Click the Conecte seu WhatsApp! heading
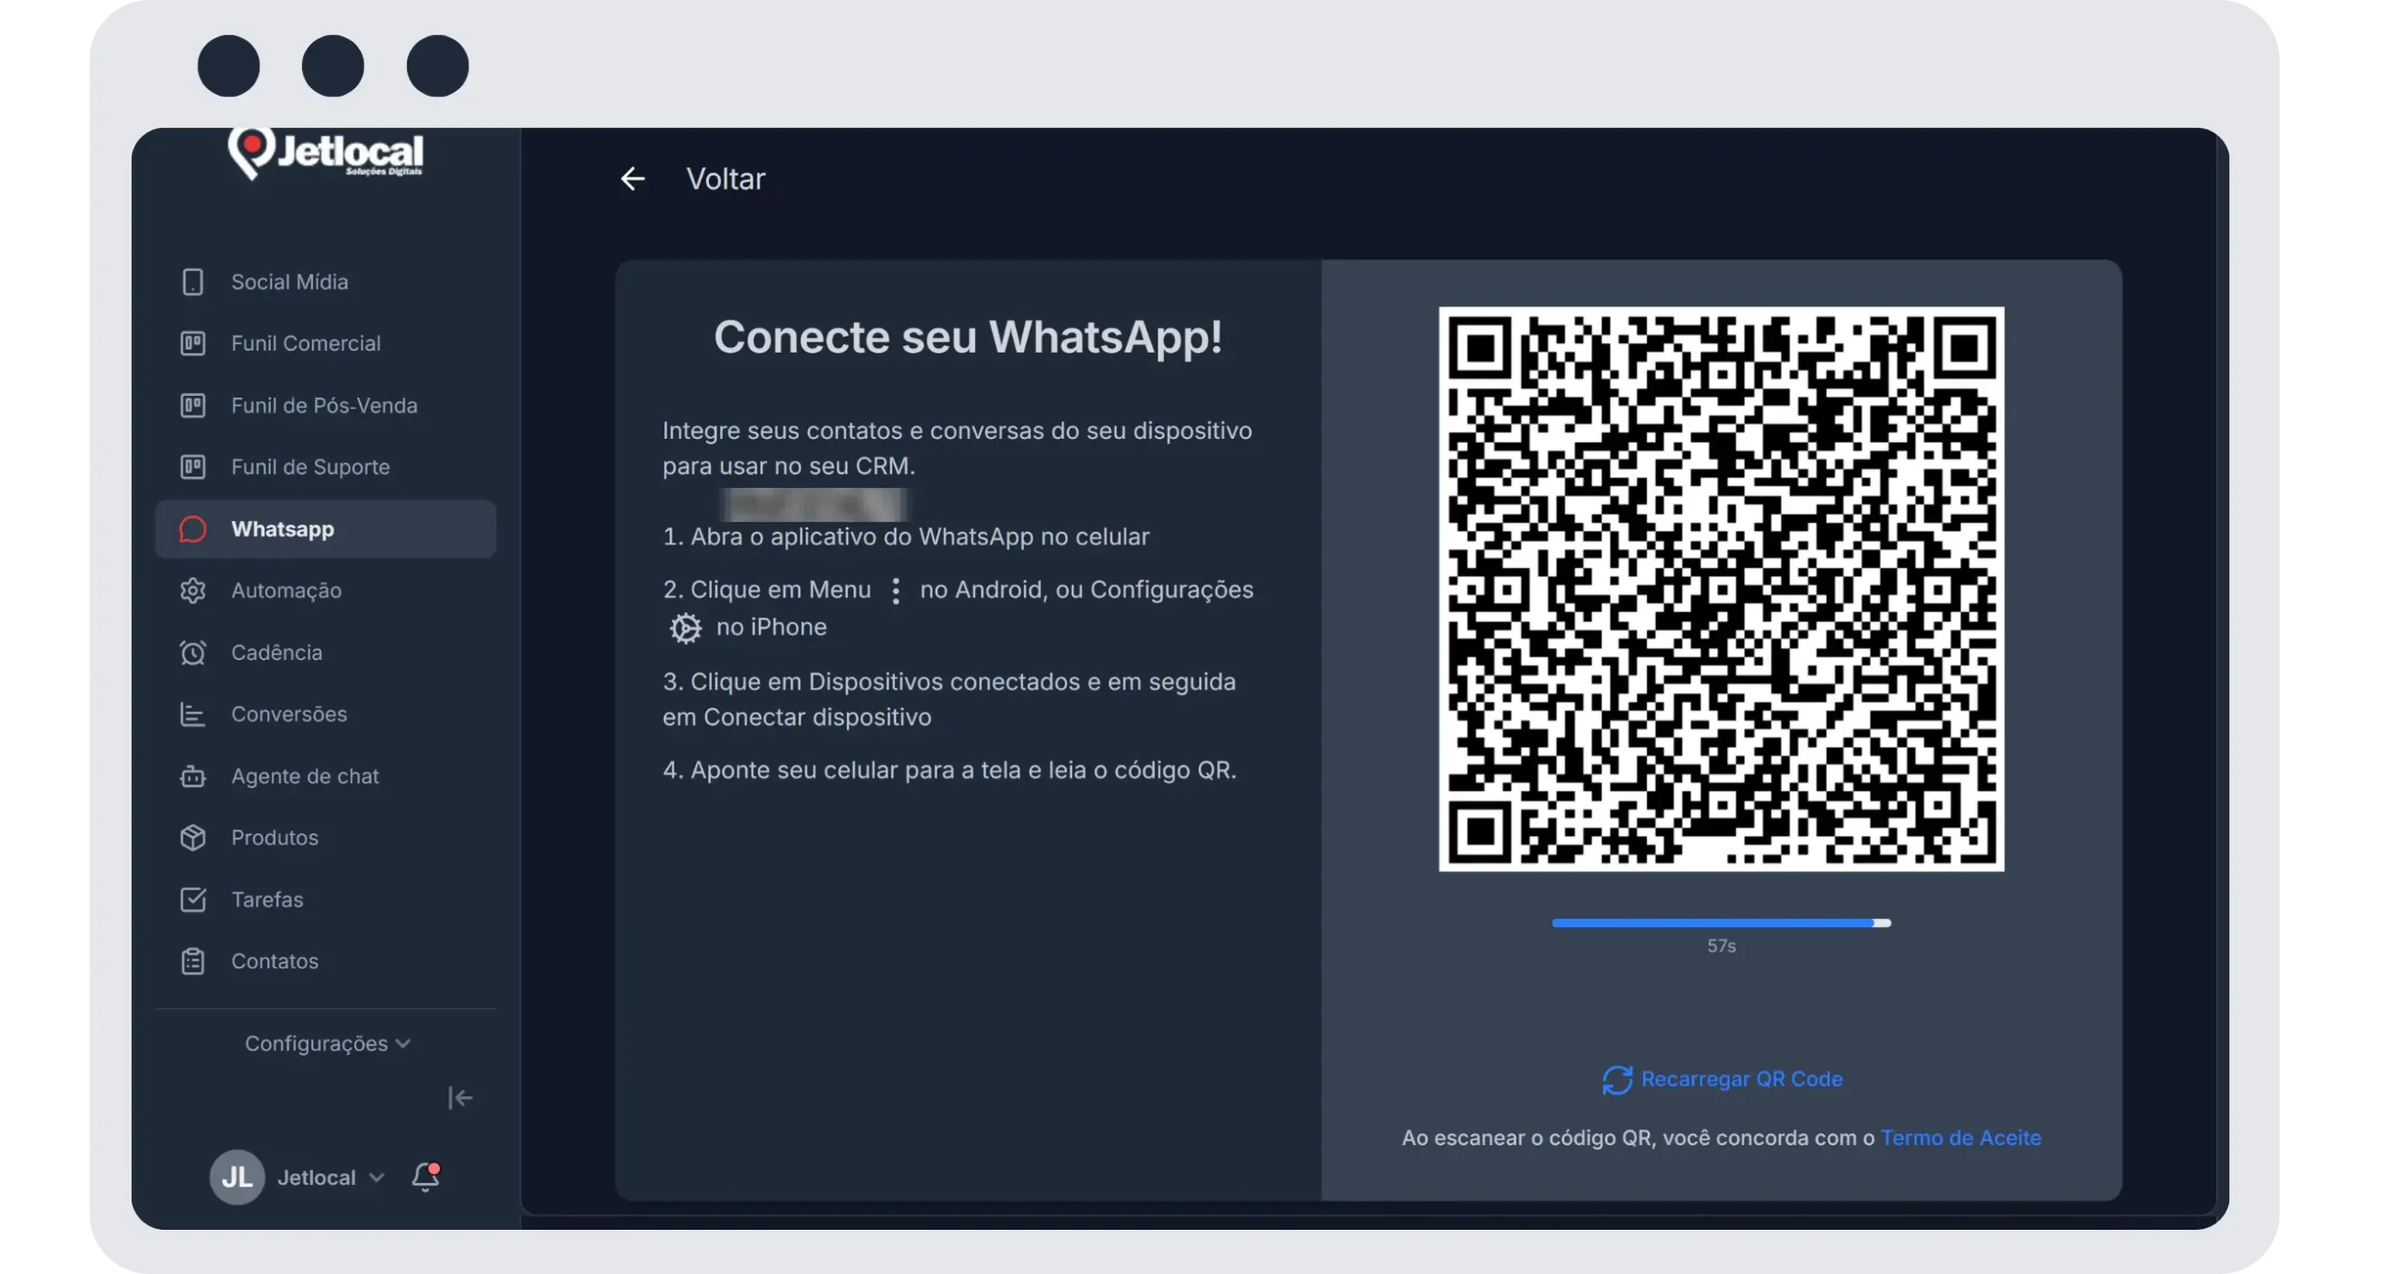Viewport: 2407px width, 1274px height. tap(968, 337)
